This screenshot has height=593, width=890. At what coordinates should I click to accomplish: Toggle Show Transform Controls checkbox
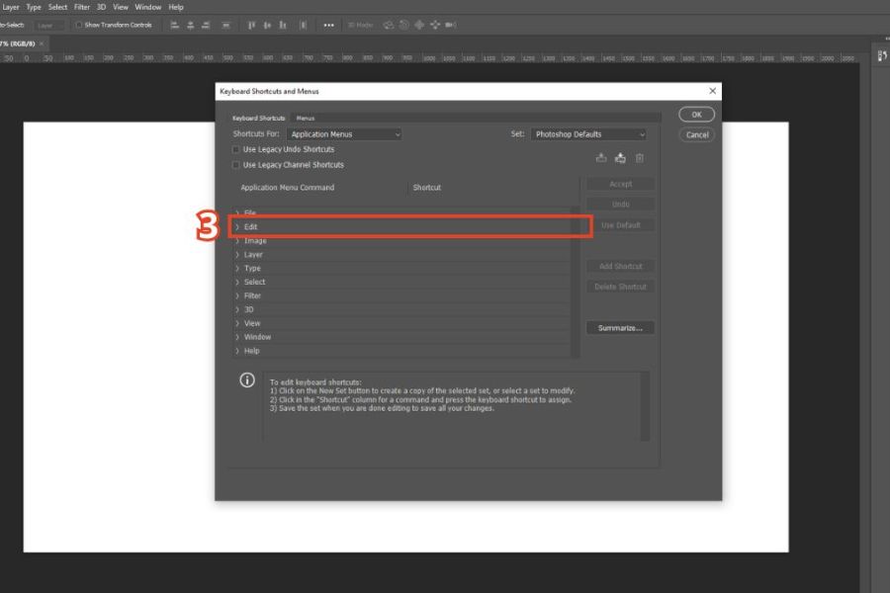point(79,25)
